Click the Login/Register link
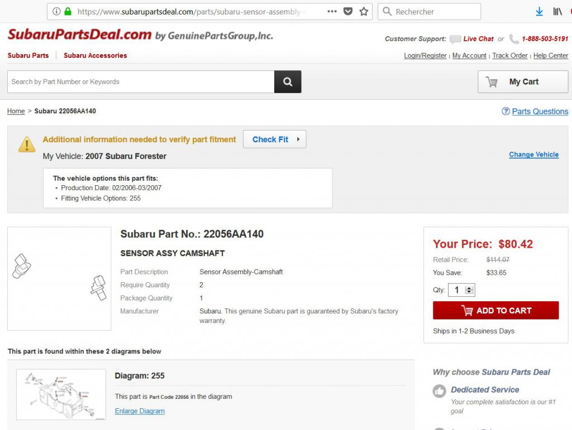The image size is (572, 430). click(x=425, y=56)
